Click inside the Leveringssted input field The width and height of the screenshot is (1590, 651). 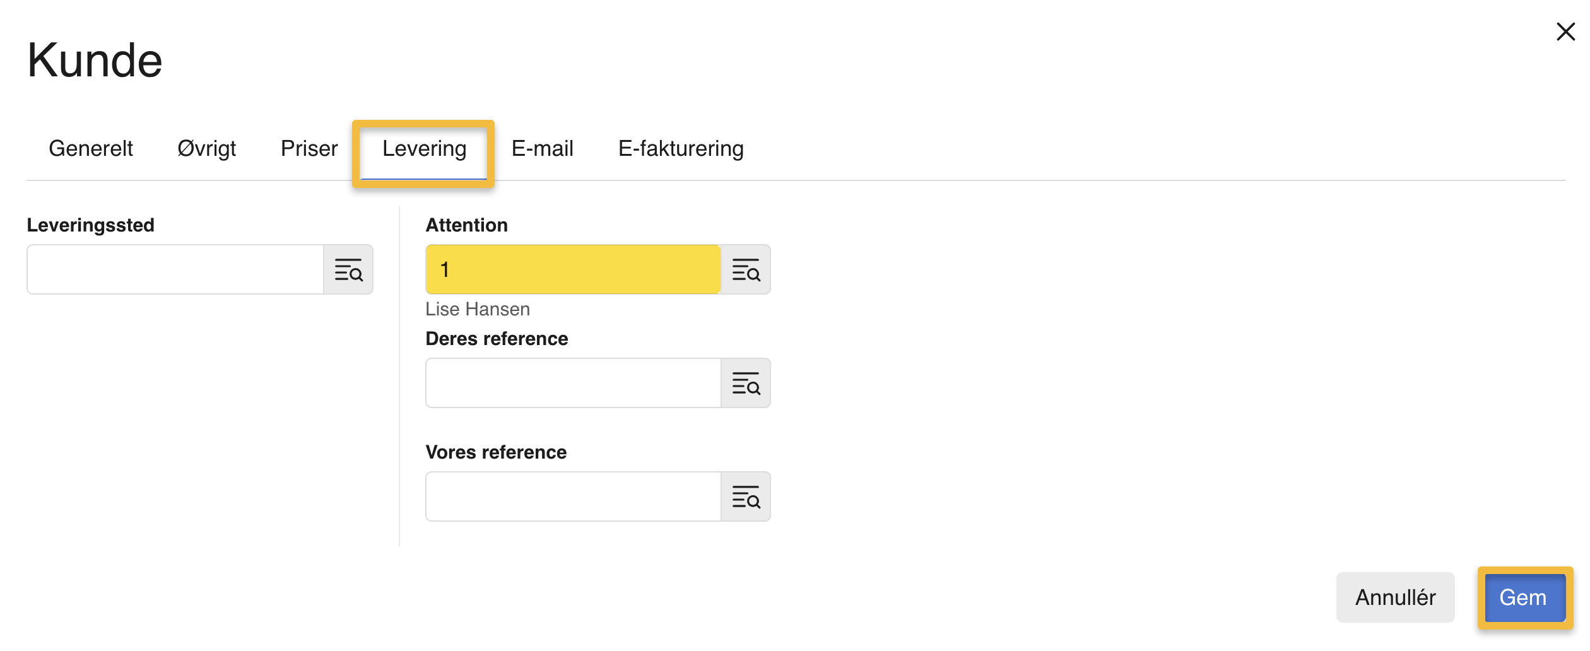pos(177,269)
